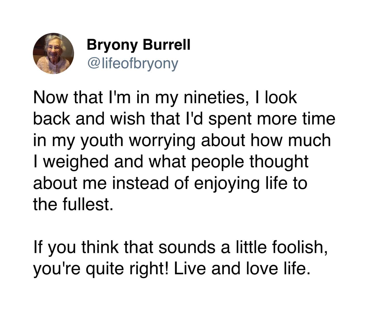Click the @lifeofbryony handle
Viewport: 370px width, 312px height.
[133, 63]
